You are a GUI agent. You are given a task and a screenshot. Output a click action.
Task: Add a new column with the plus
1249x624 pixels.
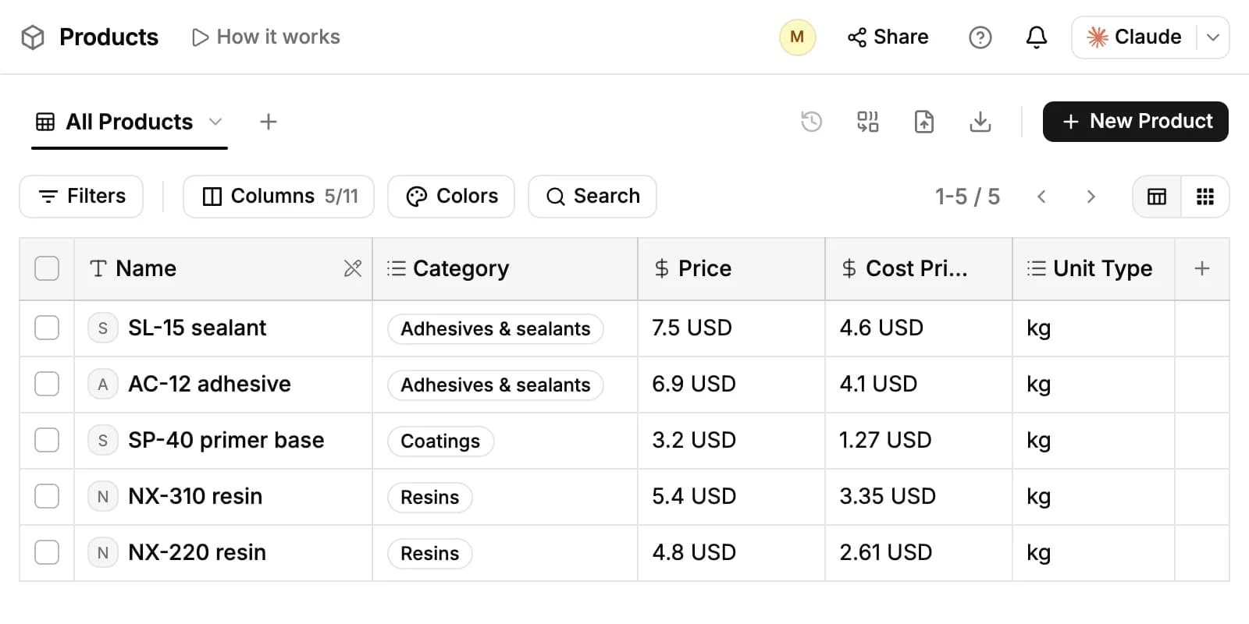(x=1202, y=268)
